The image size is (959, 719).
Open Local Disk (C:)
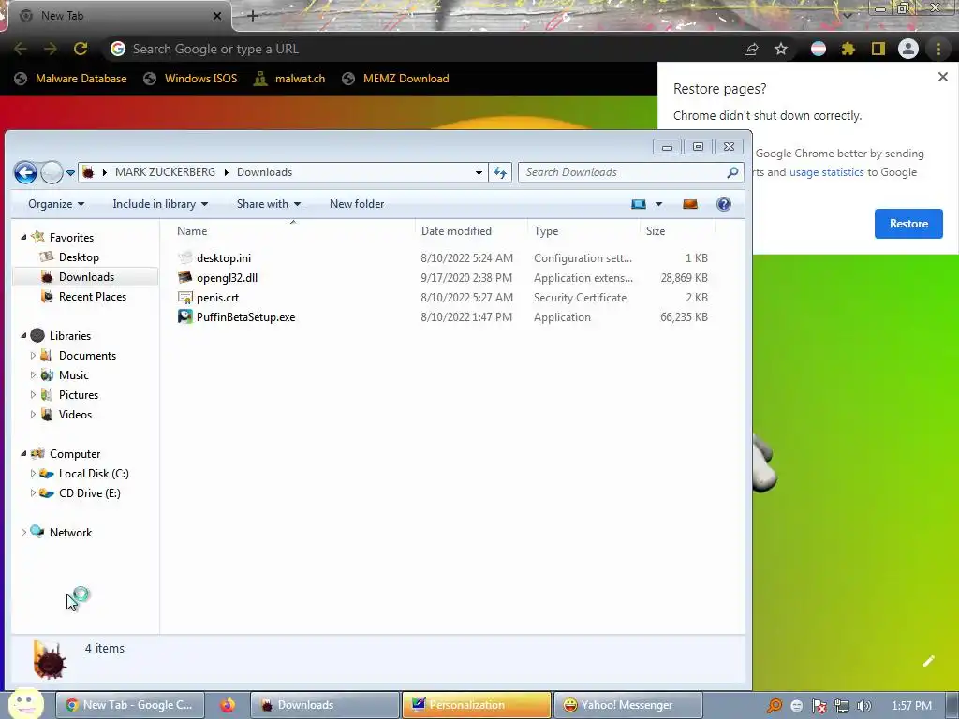coord(93,473)
